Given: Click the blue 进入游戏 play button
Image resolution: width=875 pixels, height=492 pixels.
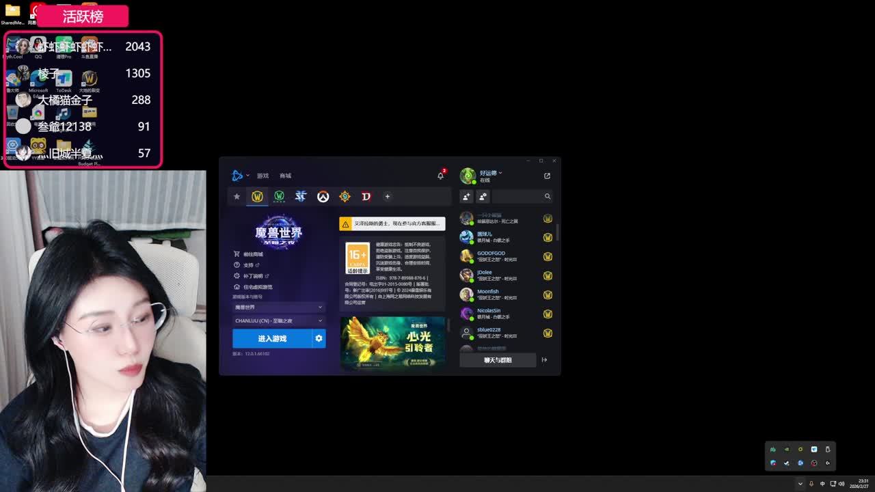Looking at the screenshot, I should pos(272,338).
